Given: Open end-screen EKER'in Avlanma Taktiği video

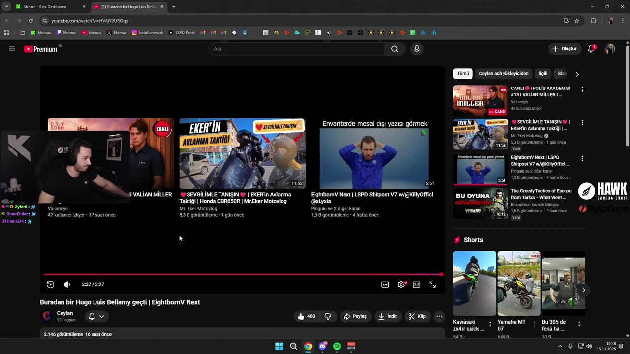Looking at the screenshot, I should 242,153.
